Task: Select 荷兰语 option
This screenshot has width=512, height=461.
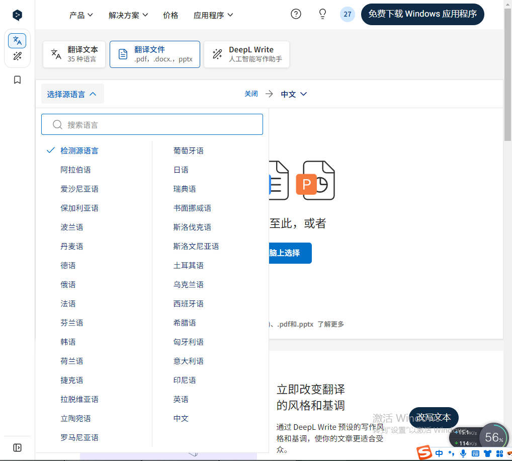Action: 72,361
